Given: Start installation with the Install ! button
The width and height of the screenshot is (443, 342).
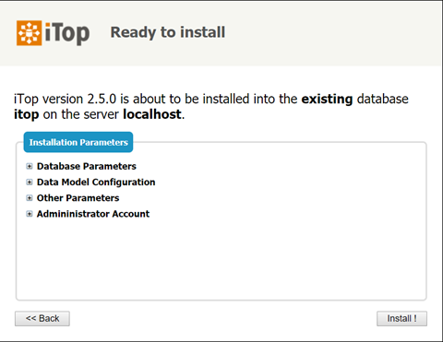Looking at the screenshot, I should [401, 318].
